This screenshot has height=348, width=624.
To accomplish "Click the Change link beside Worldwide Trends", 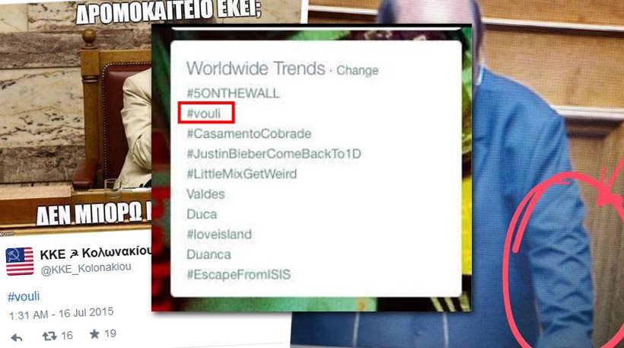I will [358, 71].
